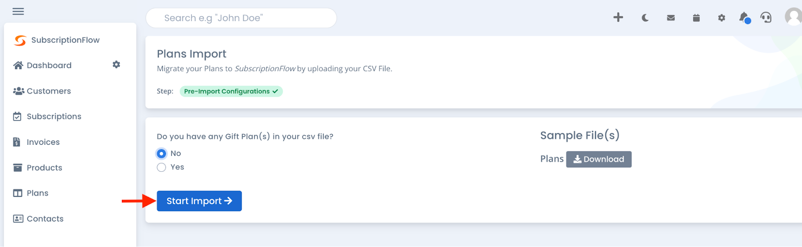Toggle dark mode moon icon
This screenshot has width=802, height=247.
coord(645,18)
